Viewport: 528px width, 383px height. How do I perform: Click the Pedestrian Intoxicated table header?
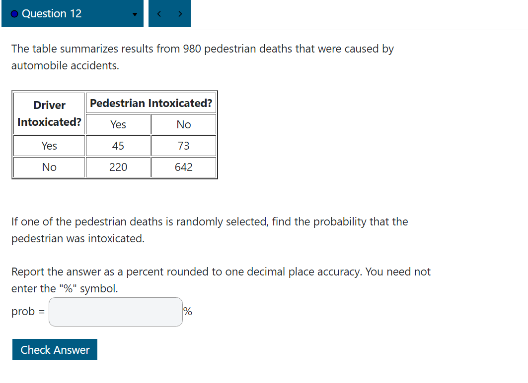pyautogui.click(x=151, y=103)
